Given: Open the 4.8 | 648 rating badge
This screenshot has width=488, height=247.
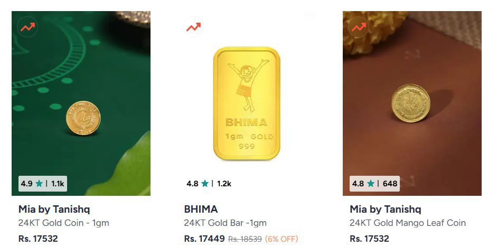Looking at the screenshot, I should (x=375, y=184).
